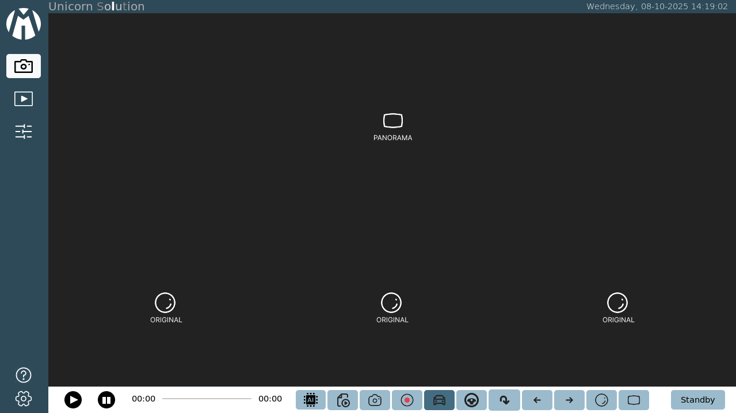Take a snapshot with the camera icon
The height and width of the screenshot is (413, 736).
pyautogui.click(x=375, y=400)
